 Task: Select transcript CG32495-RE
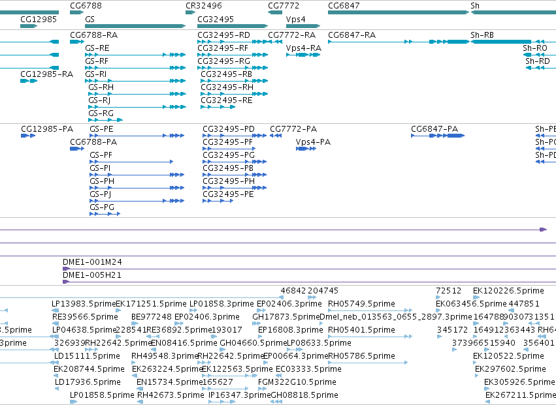[x=218, y=107]
